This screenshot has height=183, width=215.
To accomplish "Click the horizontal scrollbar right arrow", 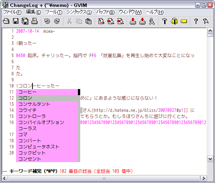I will click(204, 178).
